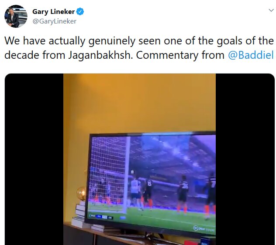Viewport: 276px width, 245px height.
Task: Click the white-shirted player near goalpost
Action: click(136, 192)
